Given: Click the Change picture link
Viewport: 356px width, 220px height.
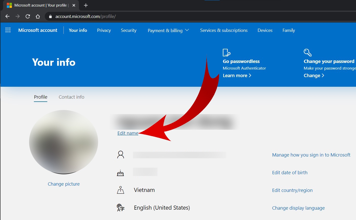Looking at the screenshot, I should click(x=64, y=184).
